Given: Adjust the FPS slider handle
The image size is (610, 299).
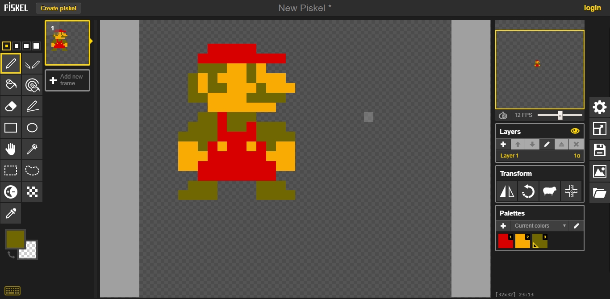Looking at the screenshot, I should click(560, 115).
